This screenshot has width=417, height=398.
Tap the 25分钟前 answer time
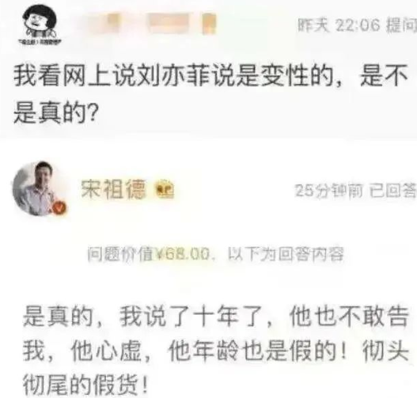coord(329,191)
